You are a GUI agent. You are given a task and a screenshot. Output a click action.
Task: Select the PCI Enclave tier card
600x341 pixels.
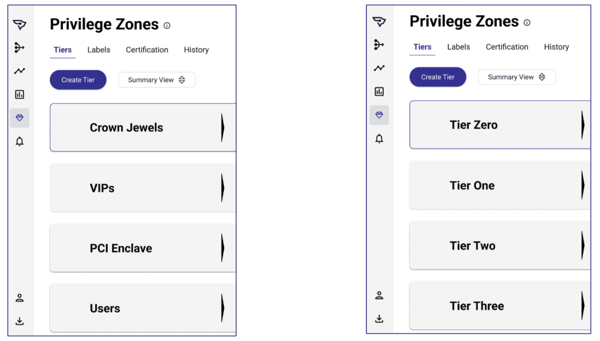tap(143, 248)
